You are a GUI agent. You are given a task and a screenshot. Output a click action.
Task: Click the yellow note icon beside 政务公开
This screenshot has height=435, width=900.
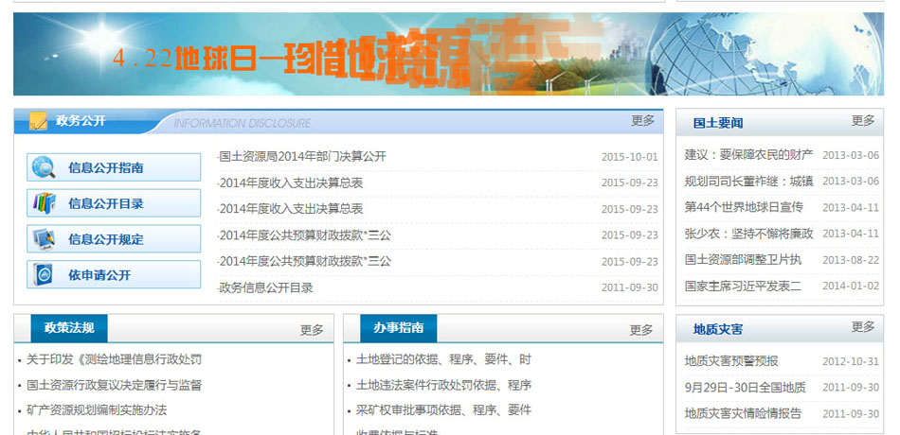click(x=38, y=121)
